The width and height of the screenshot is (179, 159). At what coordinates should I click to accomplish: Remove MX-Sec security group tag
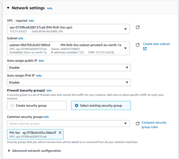tap(60, 133)
